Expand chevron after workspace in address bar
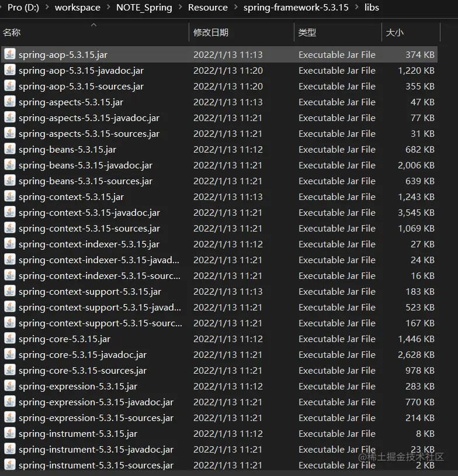 [108, 7]
